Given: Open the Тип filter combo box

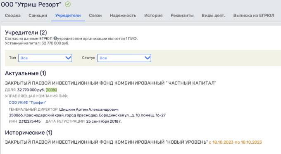Looking at the screenshot, I should [x=45, y=58].
